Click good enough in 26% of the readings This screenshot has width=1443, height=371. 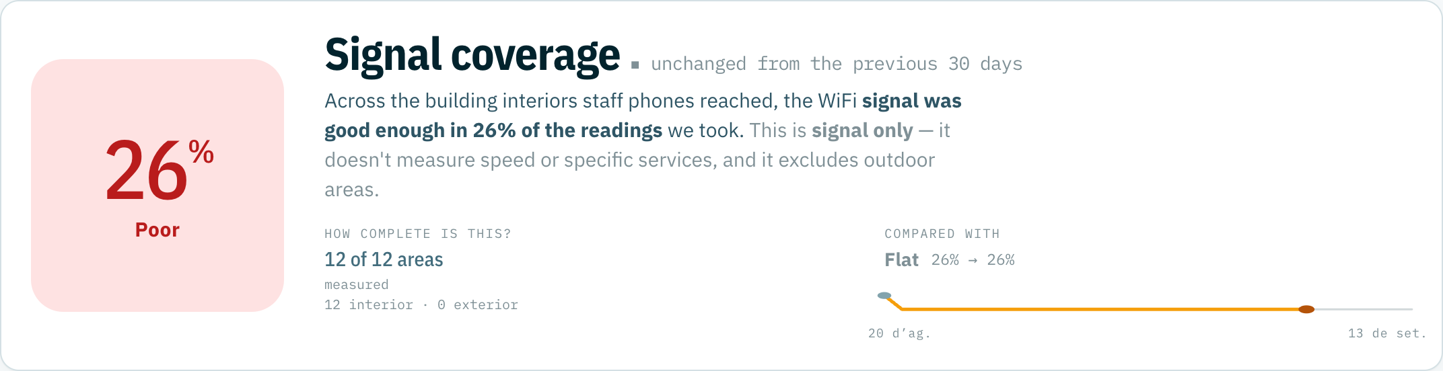pyautogui.click(x=493, y=130)
